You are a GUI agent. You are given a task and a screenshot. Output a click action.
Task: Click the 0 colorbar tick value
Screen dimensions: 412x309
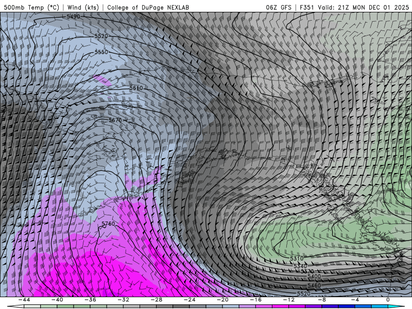(x=388, y=300)
